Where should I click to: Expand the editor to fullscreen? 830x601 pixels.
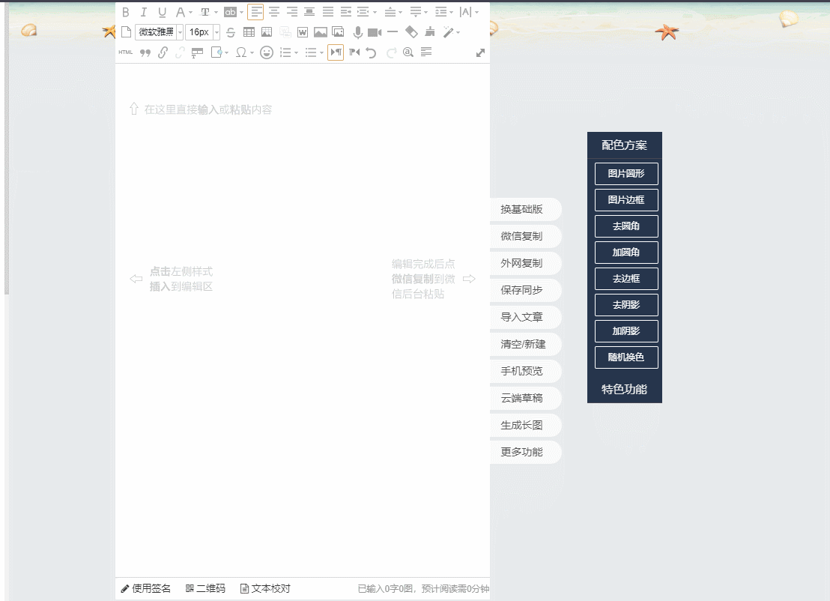click(481, 52)
